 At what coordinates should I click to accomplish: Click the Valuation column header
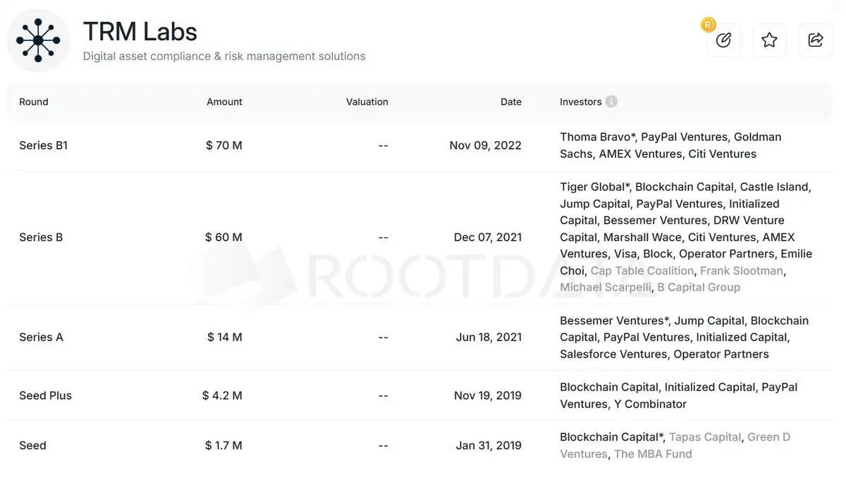[x=367, y=102]
